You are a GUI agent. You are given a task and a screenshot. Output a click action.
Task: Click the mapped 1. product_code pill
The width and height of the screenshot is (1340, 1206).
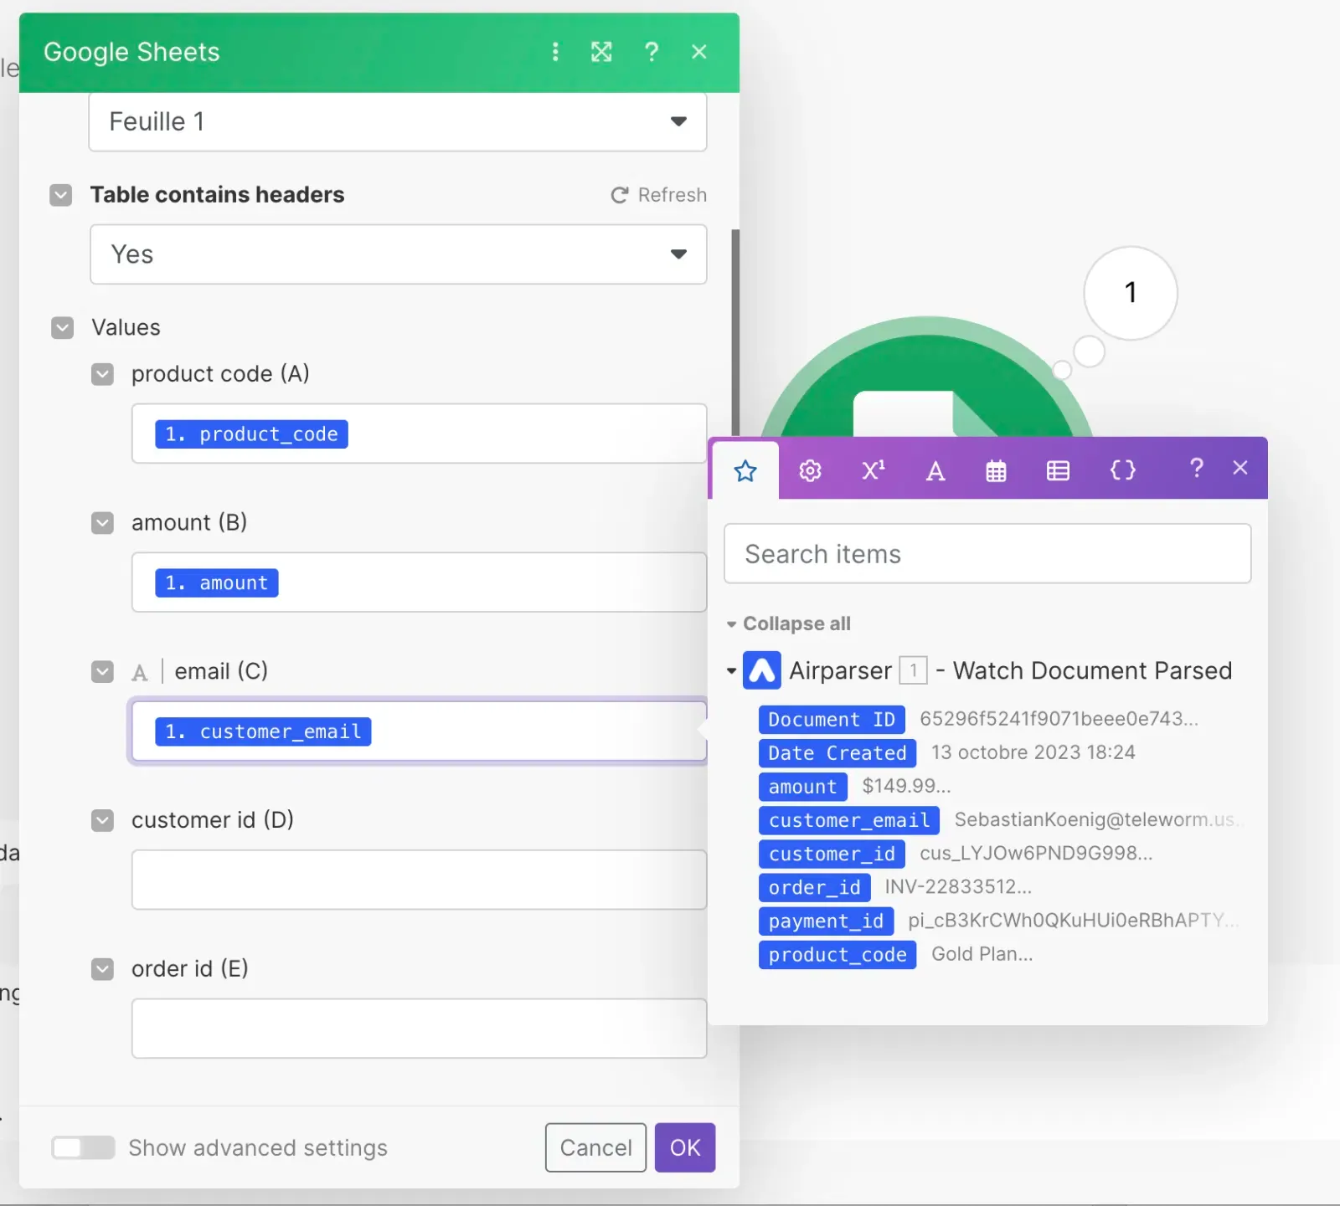251,434
